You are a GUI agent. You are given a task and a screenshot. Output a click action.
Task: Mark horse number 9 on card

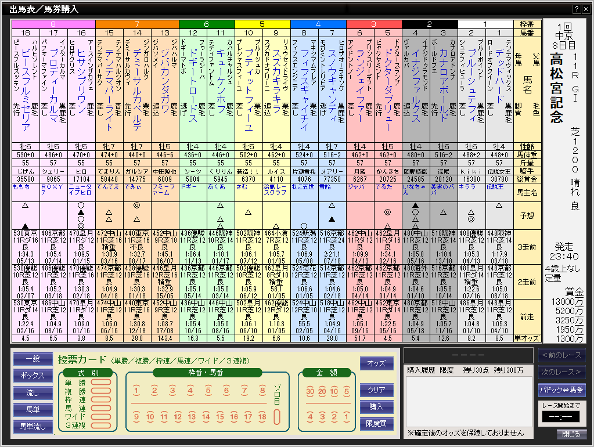click(136, 417)
